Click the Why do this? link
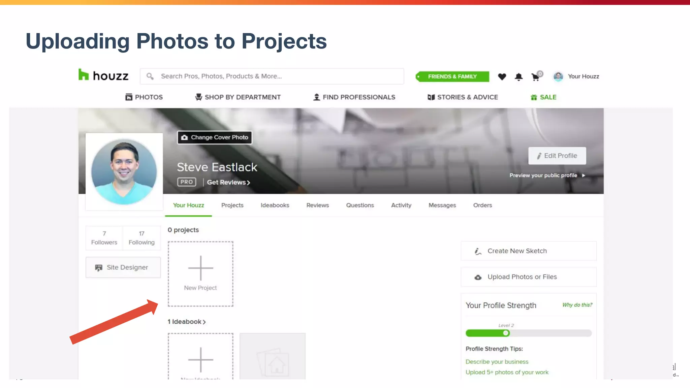 click(x=577, y=305)
